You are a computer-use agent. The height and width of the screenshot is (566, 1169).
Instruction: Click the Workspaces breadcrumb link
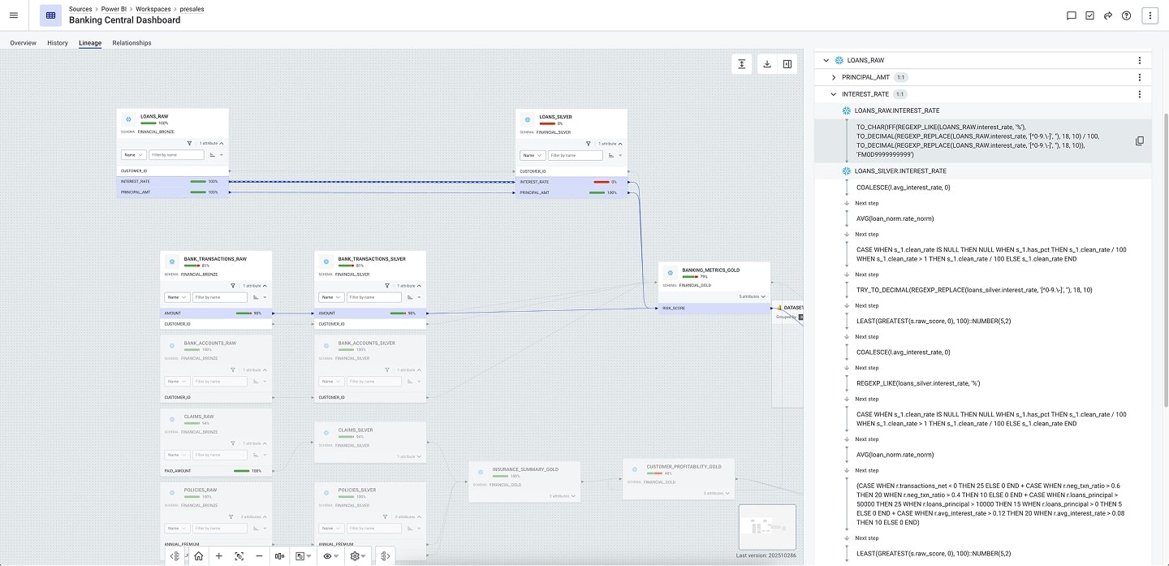point(153,9)
